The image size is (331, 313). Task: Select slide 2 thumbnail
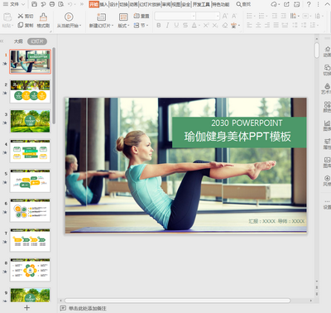coord(31,91)
